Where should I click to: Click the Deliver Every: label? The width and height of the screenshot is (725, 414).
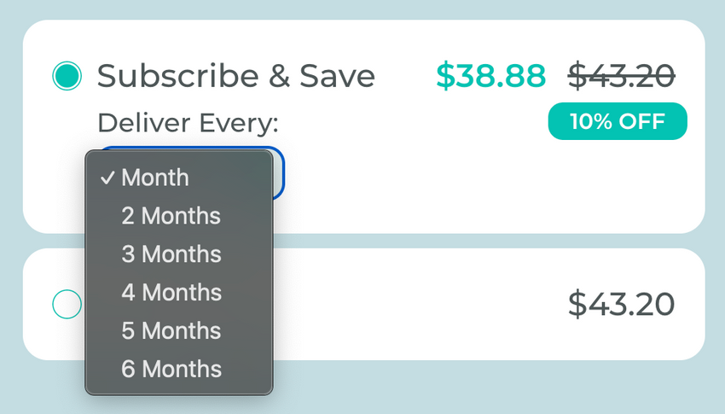click(188, 123)
